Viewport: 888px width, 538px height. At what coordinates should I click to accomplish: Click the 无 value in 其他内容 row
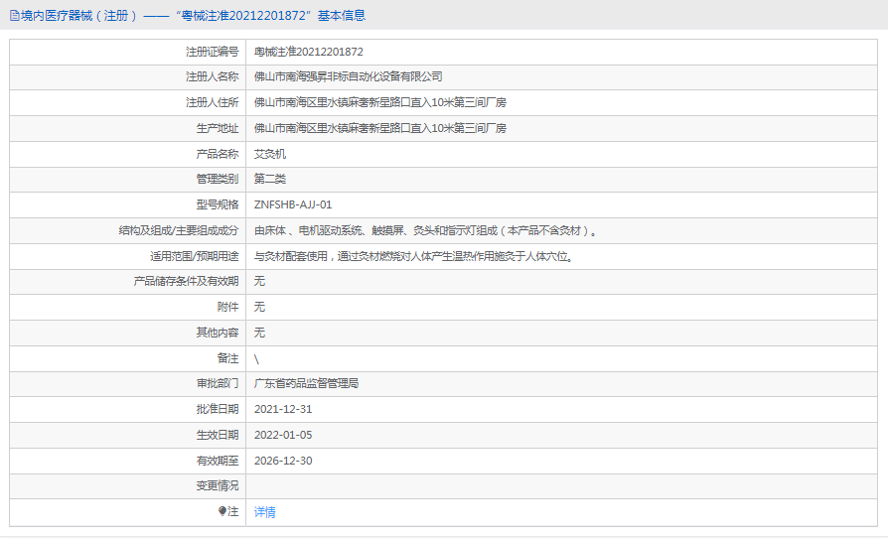click(259, 333)
